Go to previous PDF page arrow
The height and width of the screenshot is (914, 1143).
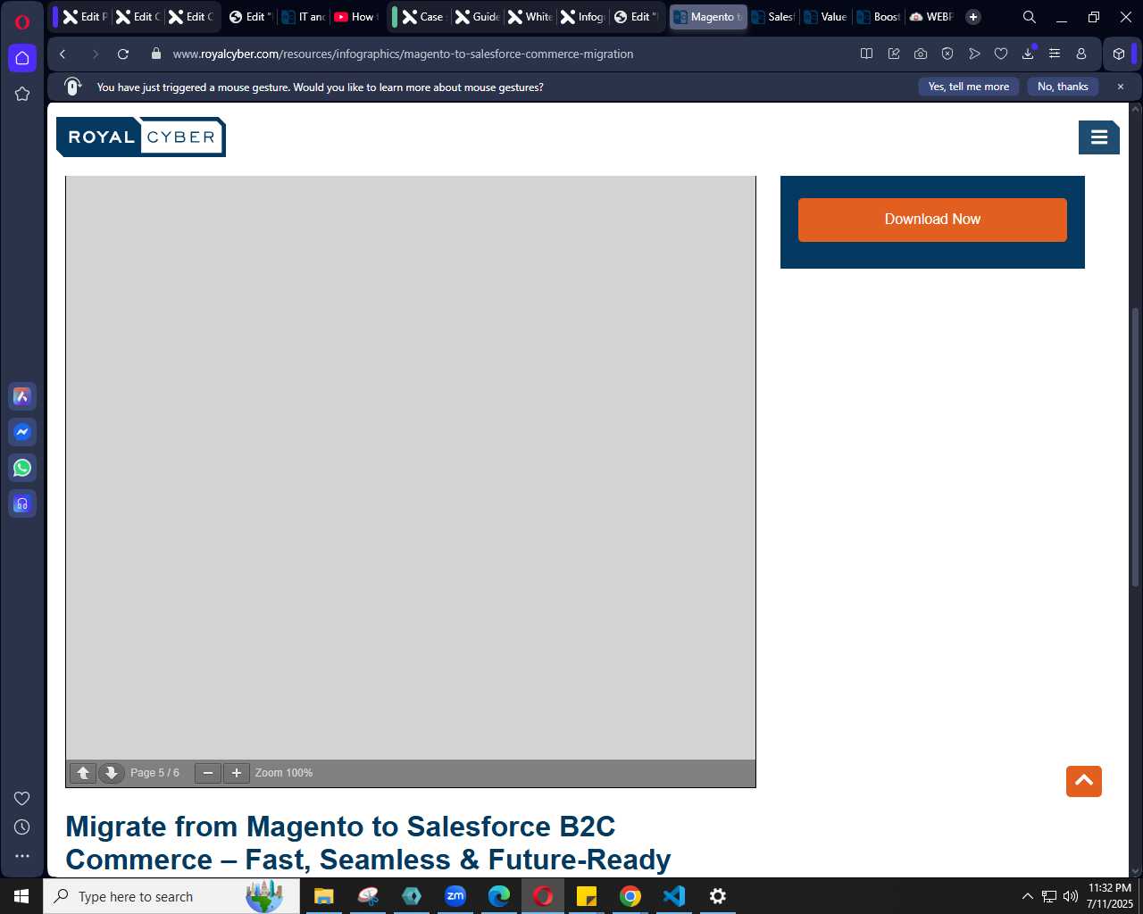83,773
